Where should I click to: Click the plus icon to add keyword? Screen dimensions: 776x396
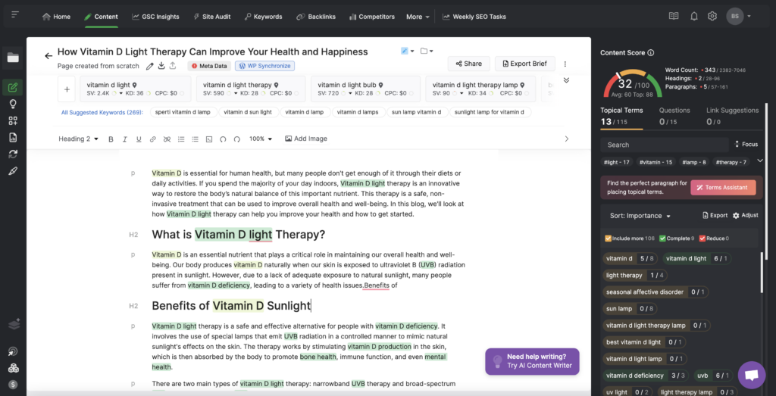67,89
